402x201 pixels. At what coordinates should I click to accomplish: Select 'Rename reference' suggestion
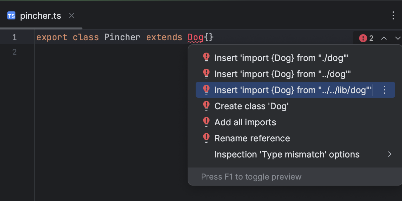(252, 138)
